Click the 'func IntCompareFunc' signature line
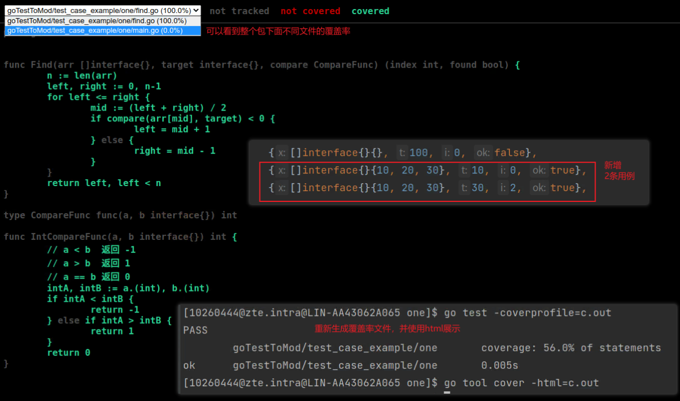The height and width of the screenshot is (401, 680). pyautogui.click(x=120, y=237)
